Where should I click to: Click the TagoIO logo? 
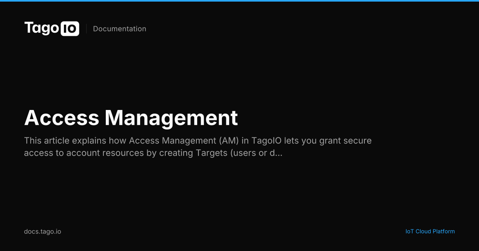(52, 29)
